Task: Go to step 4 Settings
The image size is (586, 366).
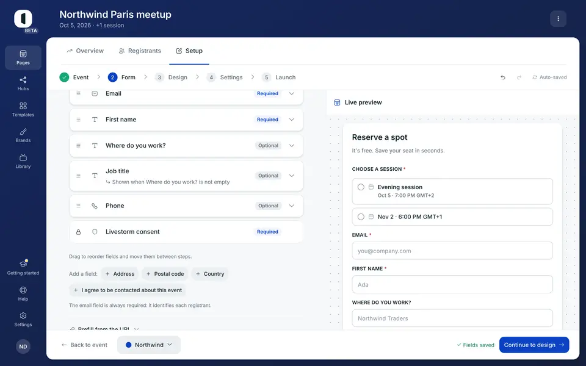Action: pyautogui.click(x=225, y=77)
